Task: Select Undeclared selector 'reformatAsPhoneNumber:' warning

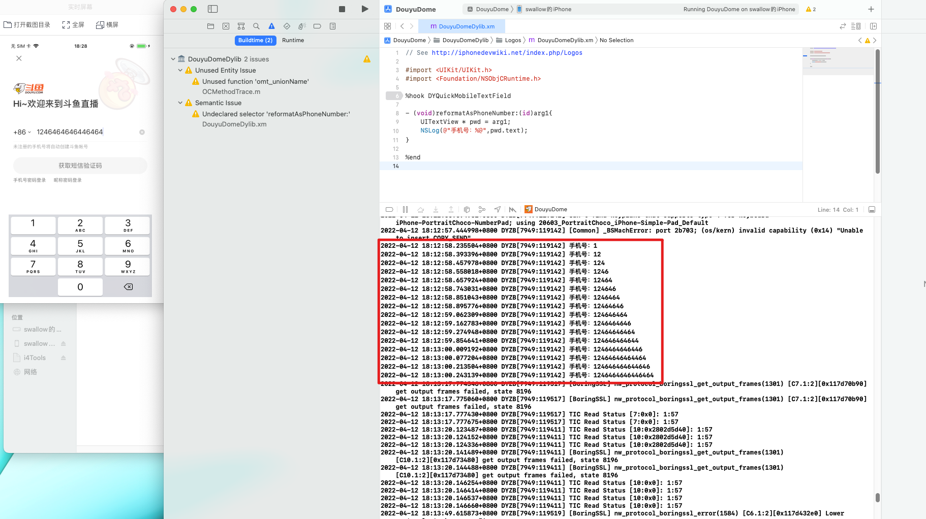Action: tap(276, 114)
